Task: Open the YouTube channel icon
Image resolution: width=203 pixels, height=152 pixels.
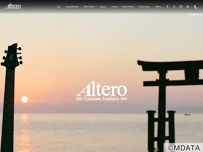Action: 188,7
